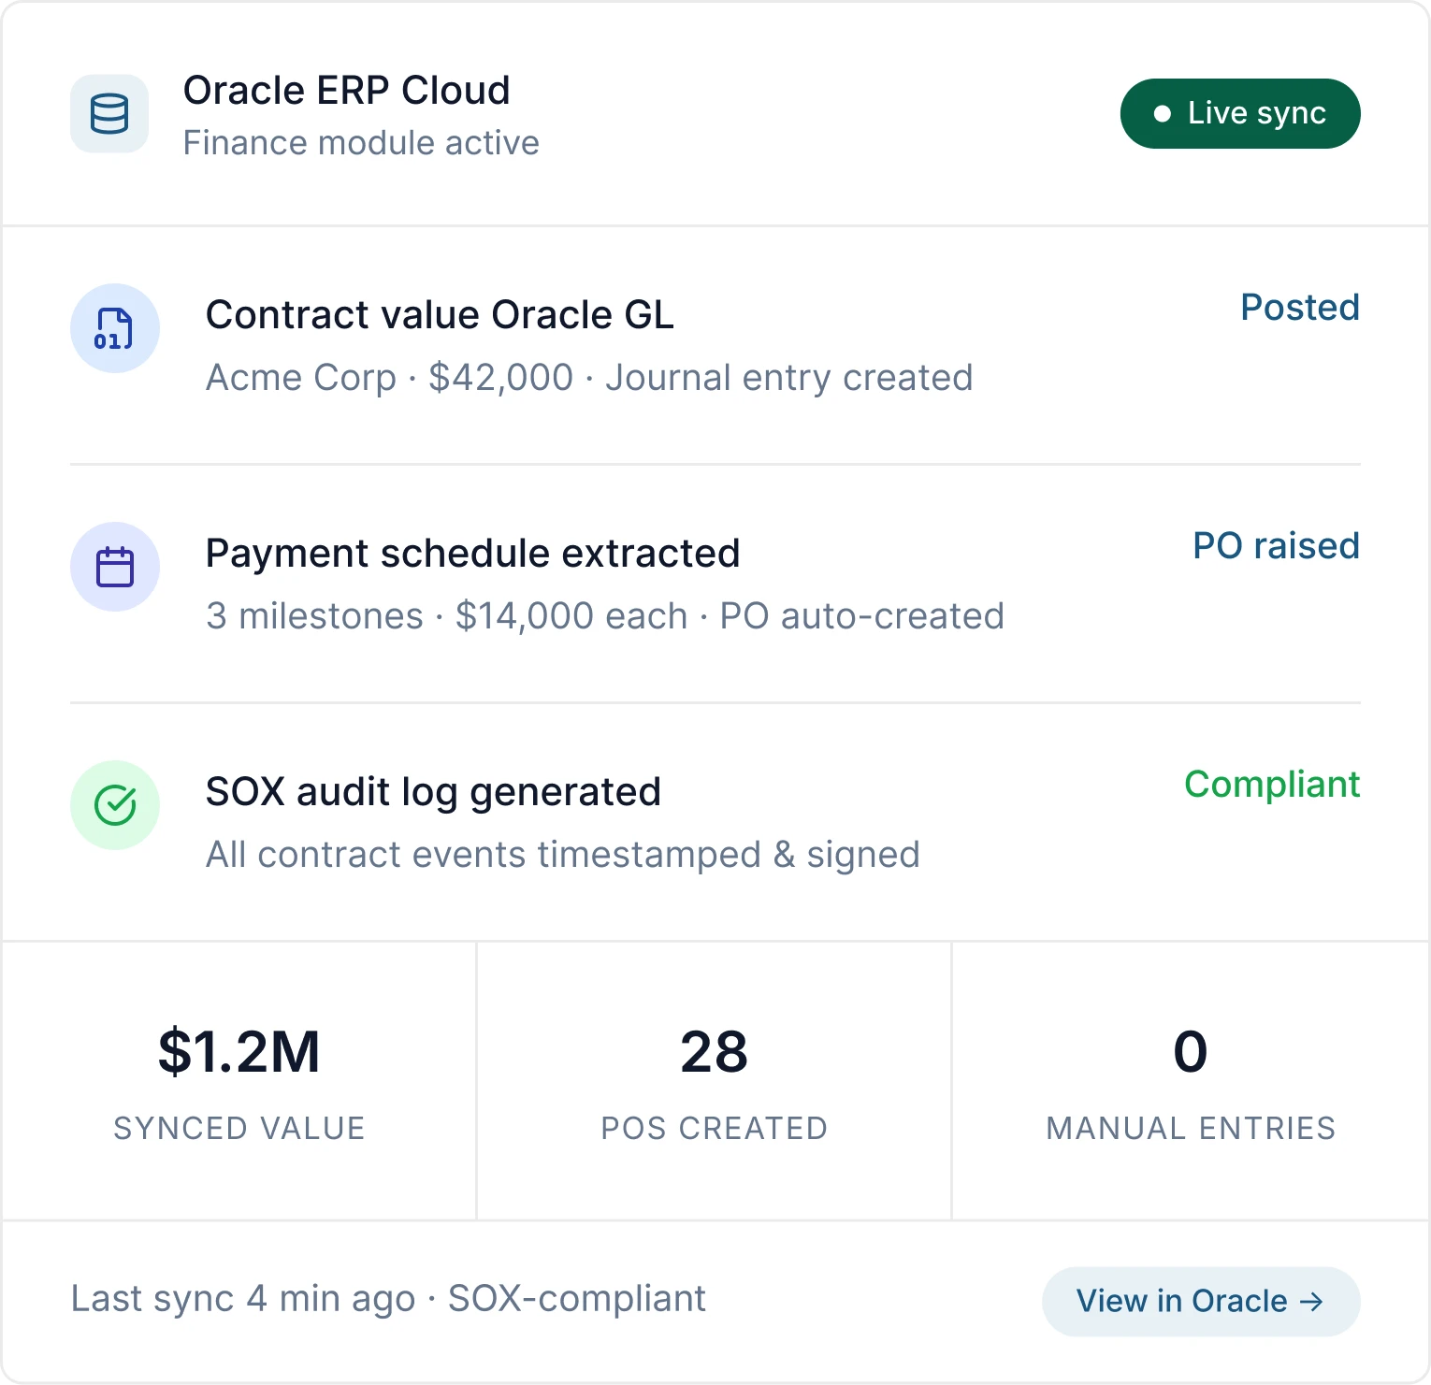Open the Finance module active section

[362, 142]
